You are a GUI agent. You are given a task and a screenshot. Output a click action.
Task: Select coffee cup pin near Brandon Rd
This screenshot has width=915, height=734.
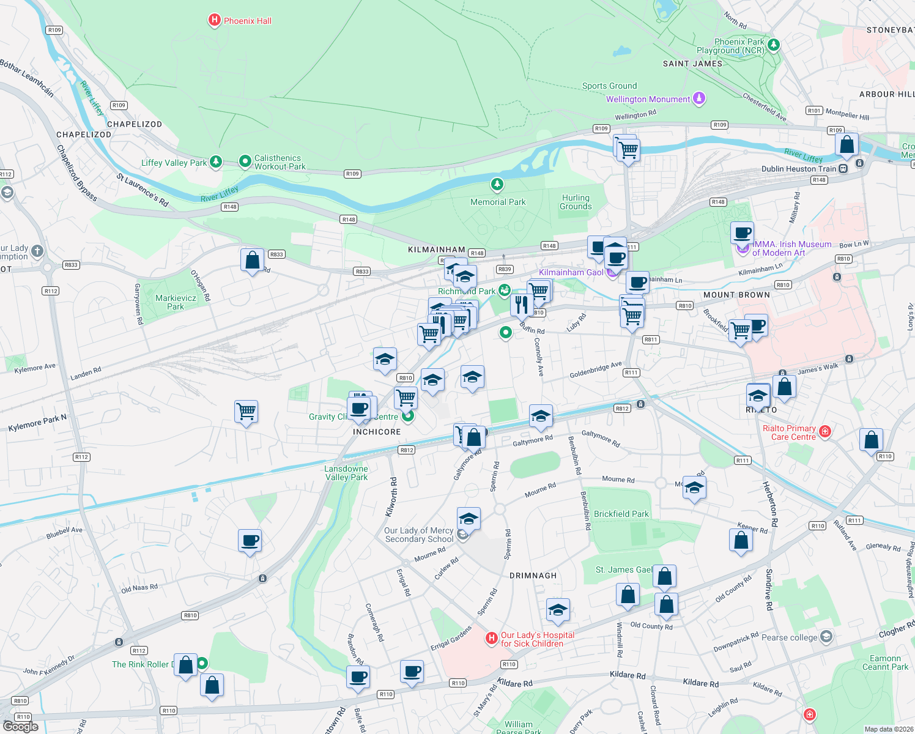tap(358, 678)
